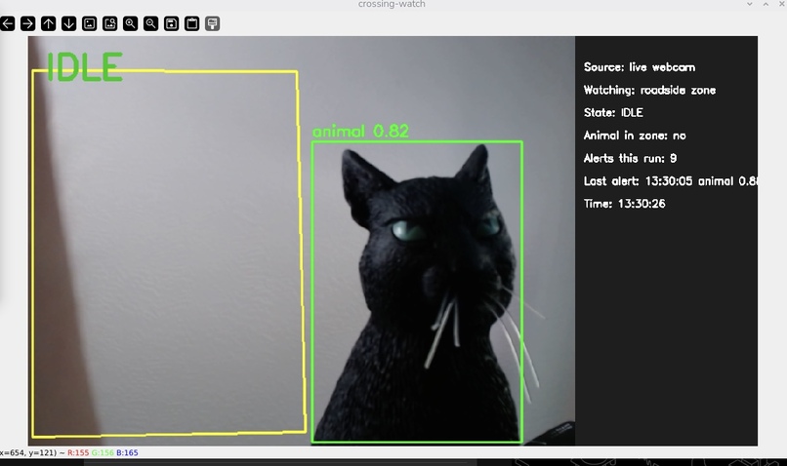Open the display properties brush icon
787x466 pixels.
(212, 23)
